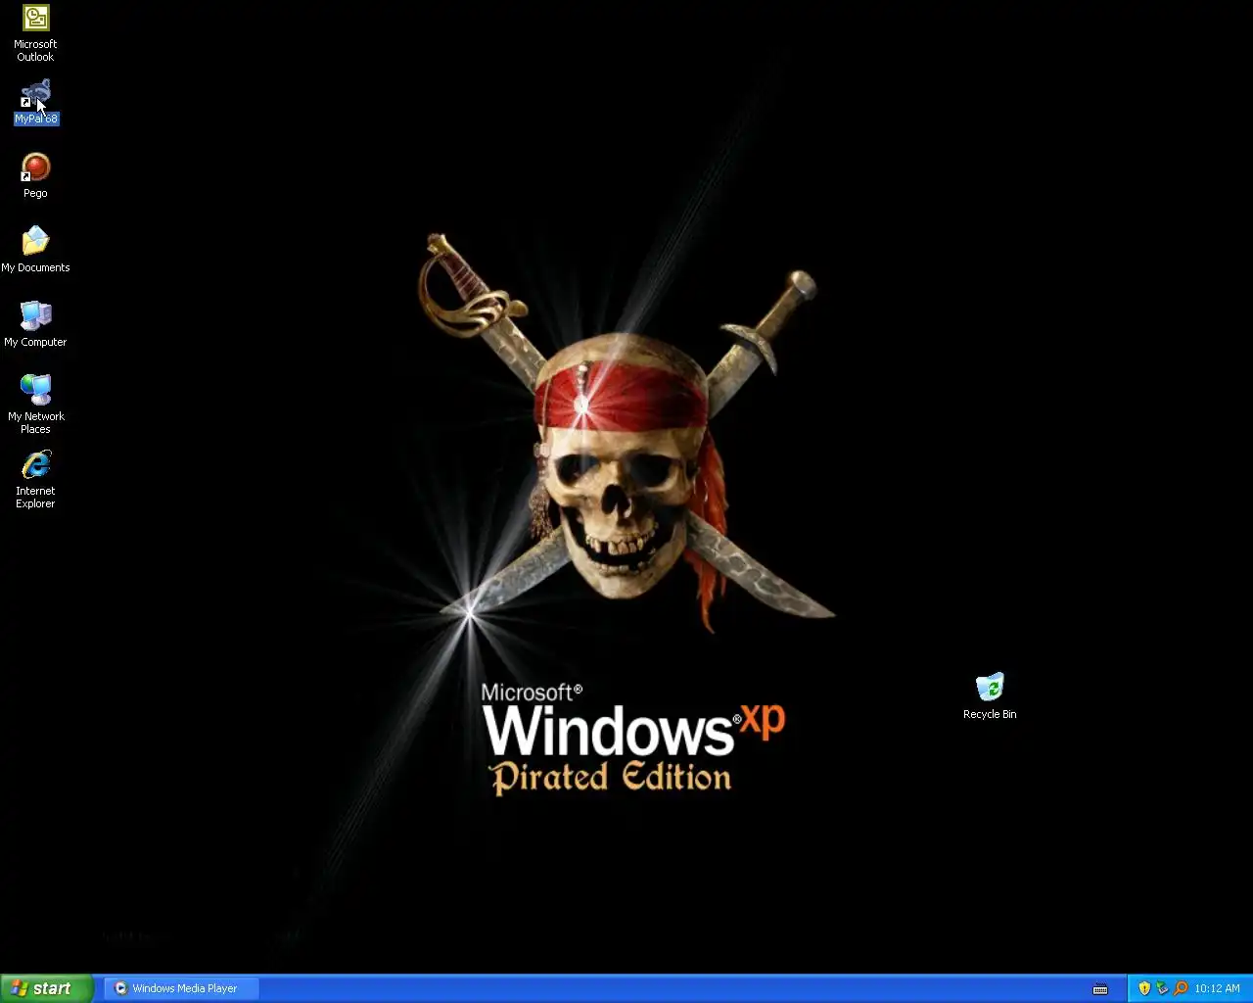This screenshot has height=1003, width=1253.
Task: Open the Start menu
Action: (x=47, y=988)
